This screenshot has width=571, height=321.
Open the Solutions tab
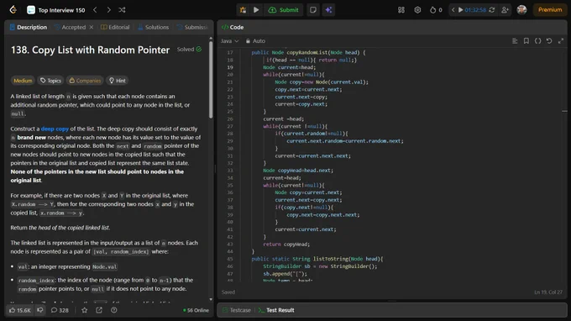point(154,28)
